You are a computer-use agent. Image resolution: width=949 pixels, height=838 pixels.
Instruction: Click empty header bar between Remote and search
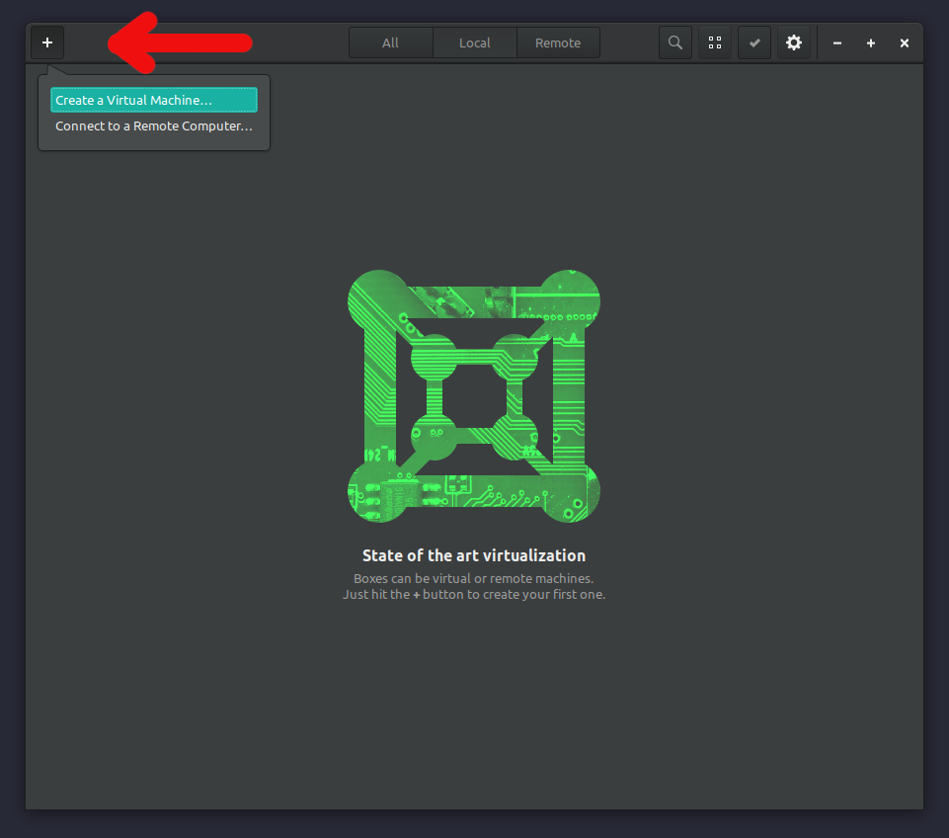coord(629,42)
